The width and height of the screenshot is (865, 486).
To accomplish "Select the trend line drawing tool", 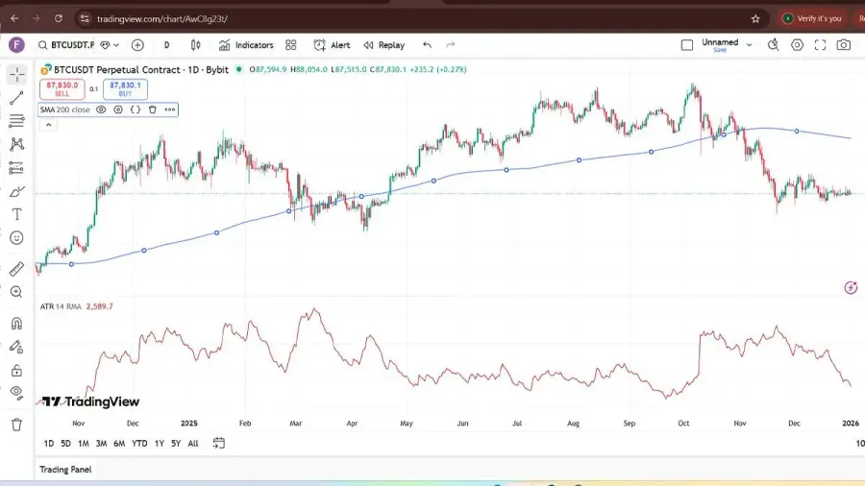I will pyautogui.click(x=17, y=98).
